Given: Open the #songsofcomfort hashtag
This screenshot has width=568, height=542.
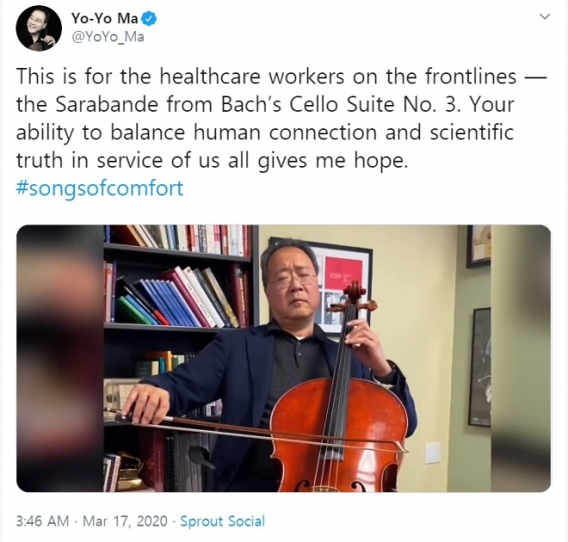Looking at the screenshot, I should click(100, 188).
